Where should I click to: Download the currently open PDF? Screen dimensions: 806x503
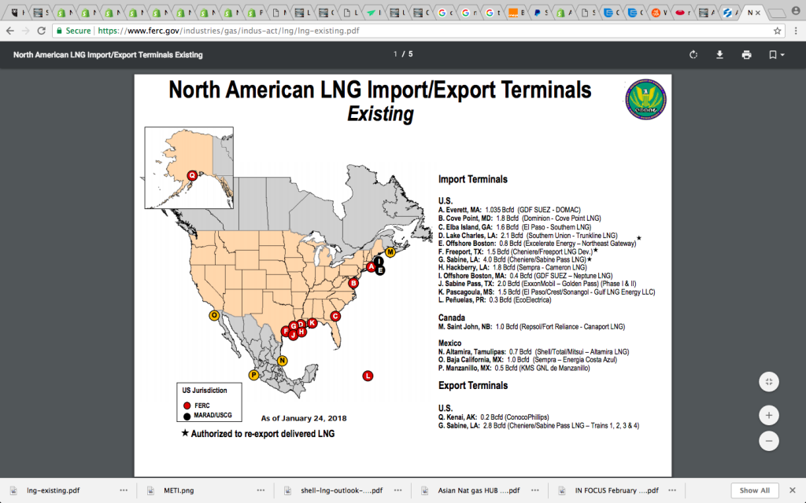click(x=718, y=54)
